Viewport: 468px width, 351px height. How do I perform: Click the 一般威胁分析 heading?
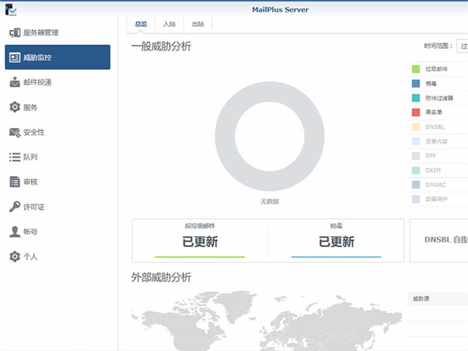coord(161,46)
